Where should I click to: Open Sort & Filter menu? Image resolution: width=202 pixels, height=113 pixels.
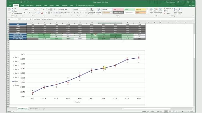click(x=175, y=11)
